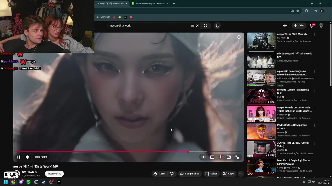
Task: Open Steam from the taskbar
Action: point(44,182)
